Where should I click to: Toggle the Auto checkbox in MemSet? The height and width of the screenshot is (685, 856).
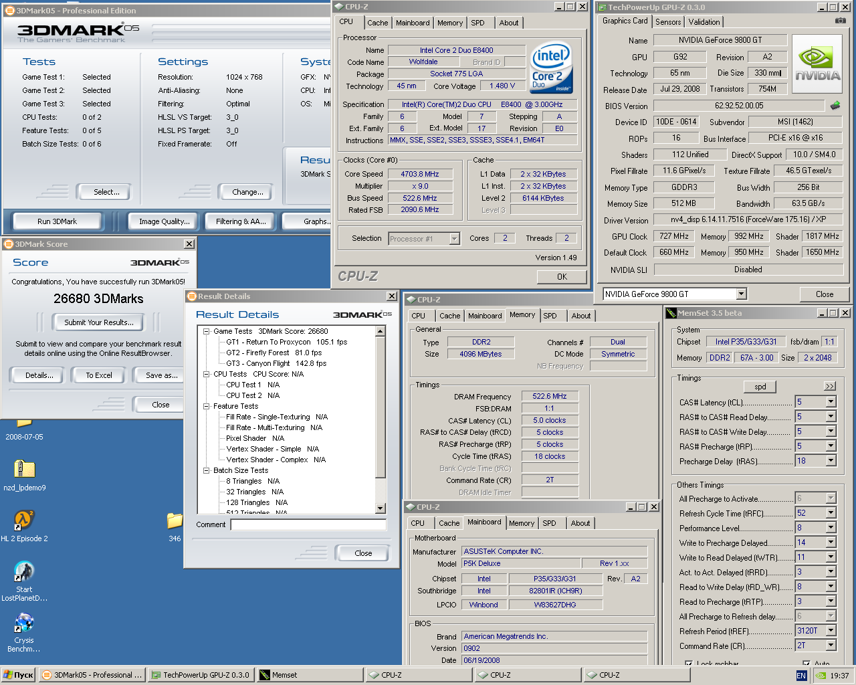coord(806,664)
